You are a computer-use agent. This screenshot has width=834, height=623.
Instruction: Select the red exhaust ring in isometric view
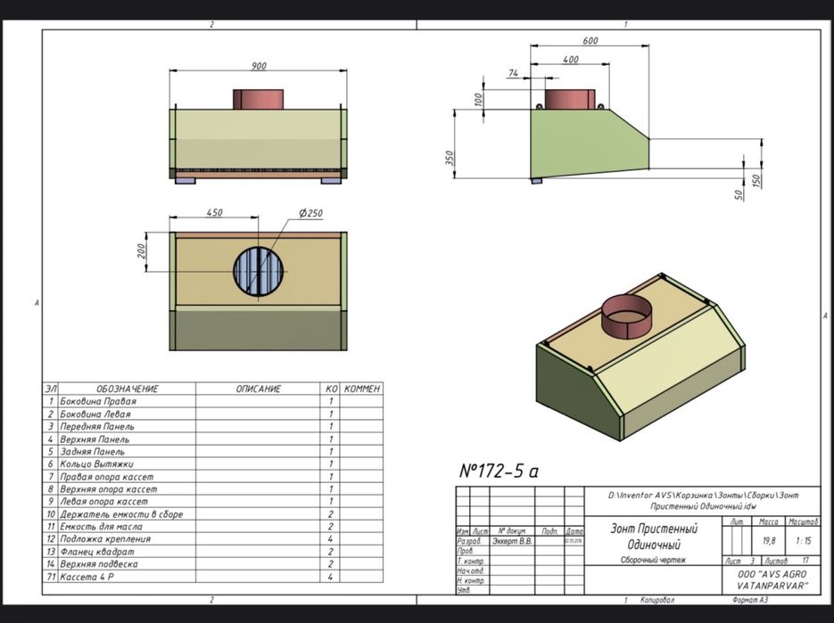click(627, 316)
